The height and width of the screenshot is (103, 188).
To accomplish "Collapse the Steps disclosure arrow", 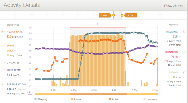I will point(5,46).
